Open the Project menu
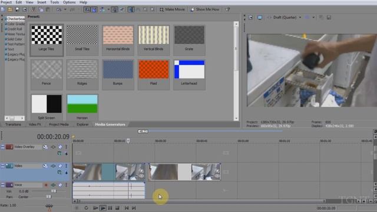This screenshot has width=377, height=212. click(x=6, y=2)
